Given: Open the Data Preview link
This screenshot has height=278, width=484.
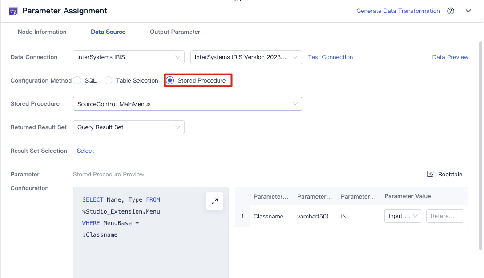Looking at the screenshot, I should [450, 57].
